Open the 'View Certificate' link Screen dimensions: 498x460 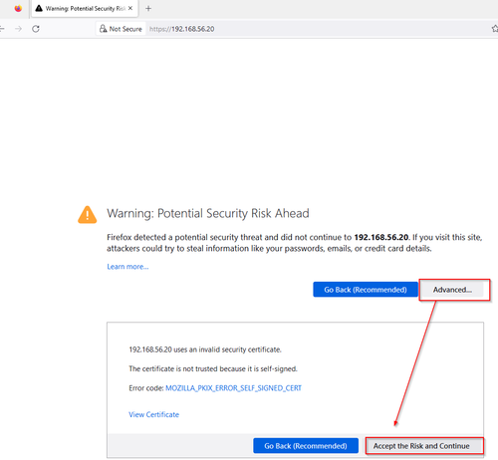point(153,414)
